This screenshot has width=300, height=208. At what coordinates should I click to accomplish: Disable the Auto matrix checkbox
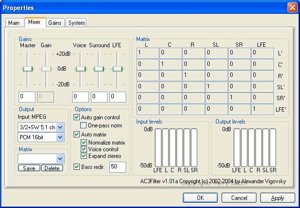[77, 135]
